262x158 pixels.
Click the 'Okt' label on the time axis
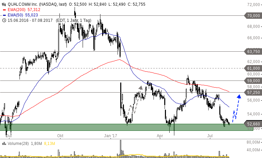coord(60,136)
